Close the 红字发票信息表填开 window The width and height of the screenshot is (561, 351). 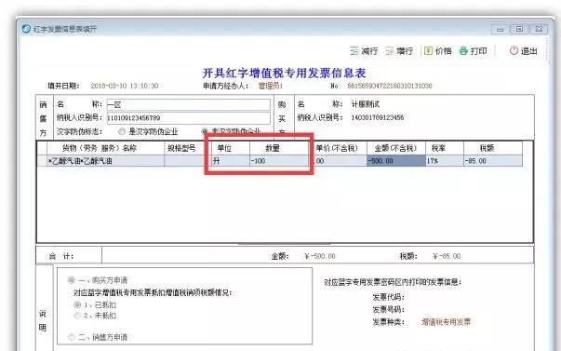(x=539, y=29)
